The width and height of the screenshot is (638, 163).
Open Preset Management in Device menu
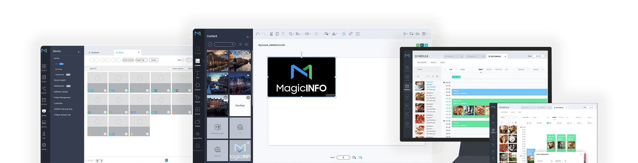(x=62, y=98)
